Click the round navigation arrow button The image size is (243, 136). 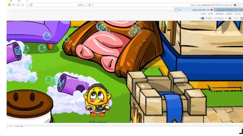click(240, 5)
